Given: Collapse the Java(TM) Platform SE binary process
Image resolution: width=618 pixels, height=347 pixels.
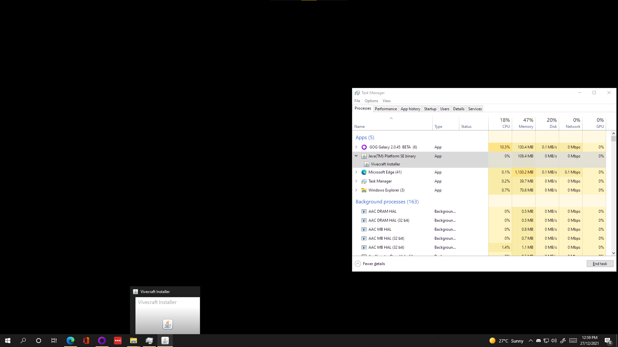Looking at the screenshot, I should (356, 156).
